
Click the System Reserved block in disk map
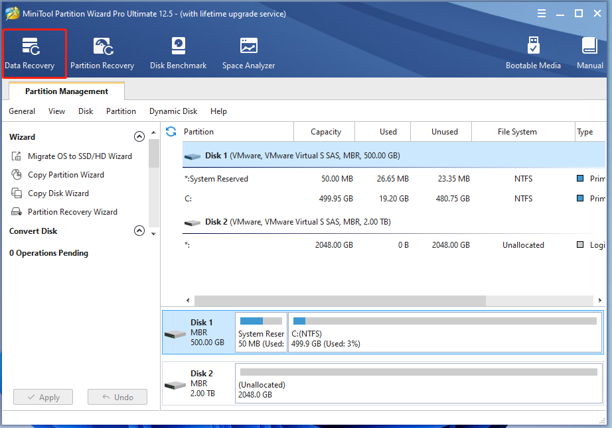tap(261, 333)
